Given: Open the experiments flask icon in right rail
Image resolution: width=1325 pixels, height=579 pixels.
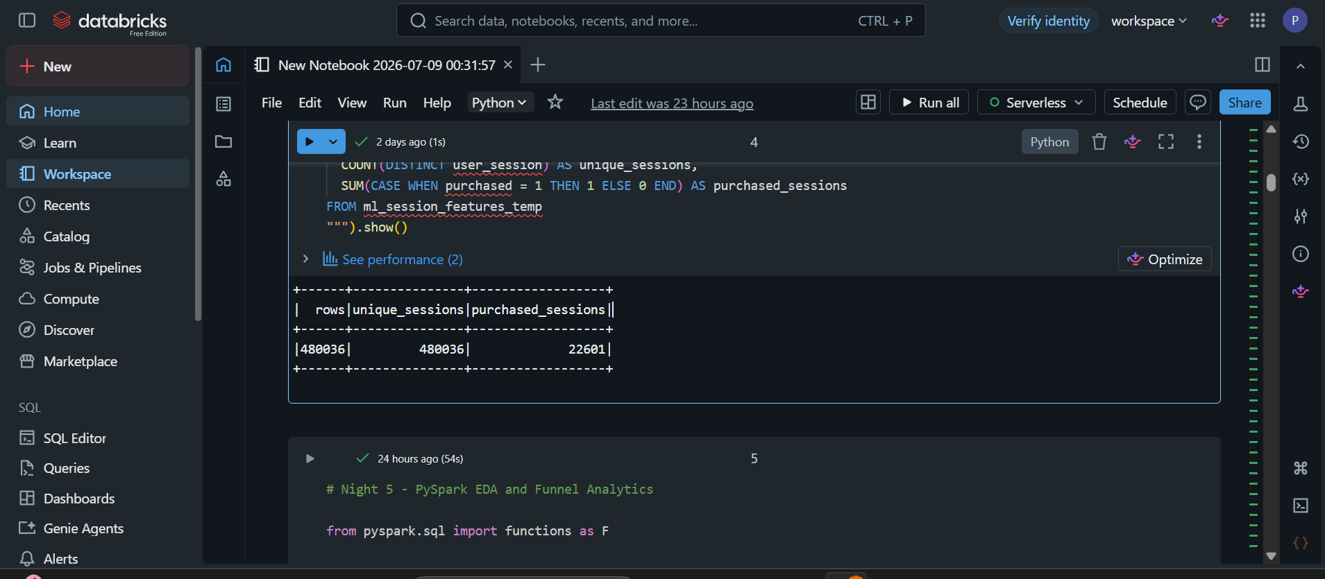Looking at the screenshot, I should click(x=1300, y=103).
